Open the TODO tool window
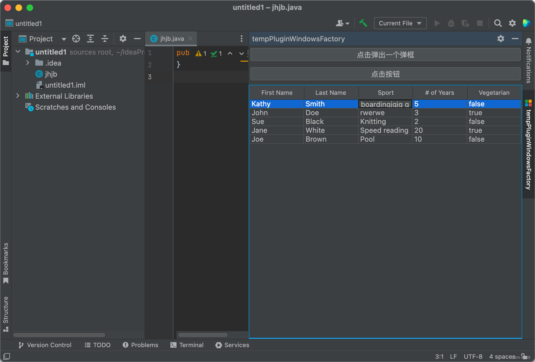The width and height of the screenshot is (535, 362). (98, 345)
